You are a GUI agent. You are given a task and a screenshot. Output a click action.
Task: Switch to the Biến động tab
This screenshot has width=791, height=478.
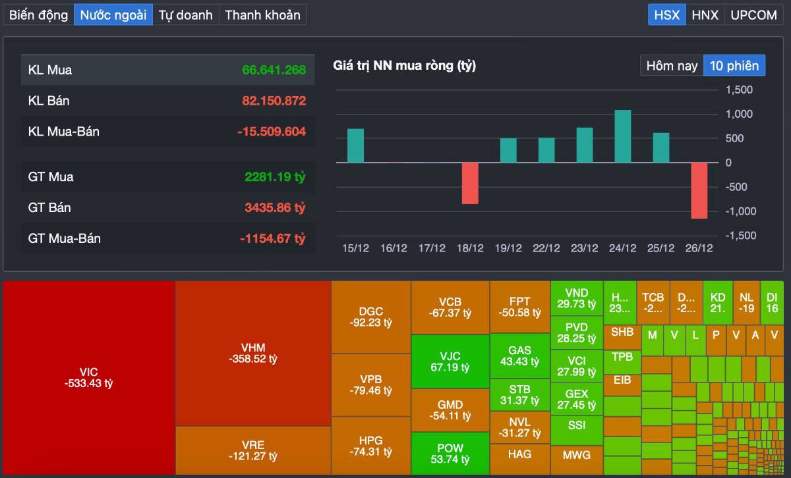[38, 14]
